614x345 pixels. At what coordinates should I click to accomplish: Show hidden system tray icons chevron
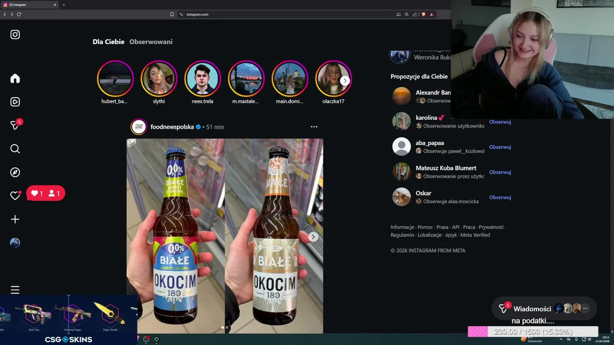click(561, 339)
